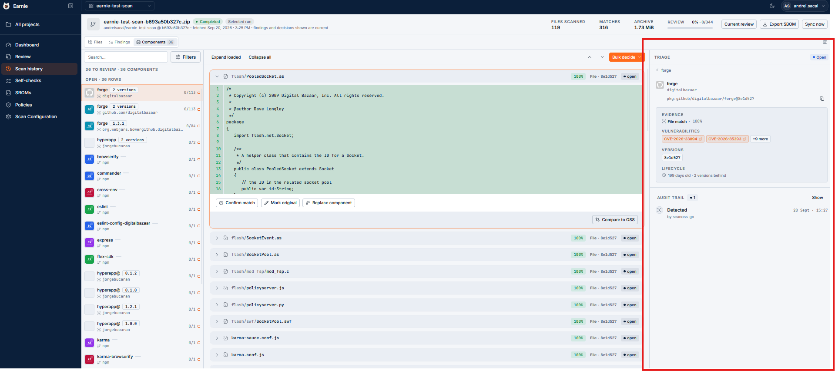Select forge 1.3.1 webjars component
The image size is (835, 371).
coord(143,126)
